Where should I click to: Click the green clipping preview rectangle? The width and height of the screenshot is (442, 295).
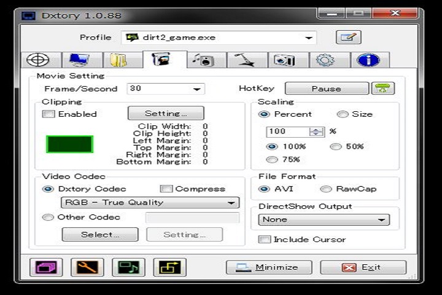click(69, 144)
